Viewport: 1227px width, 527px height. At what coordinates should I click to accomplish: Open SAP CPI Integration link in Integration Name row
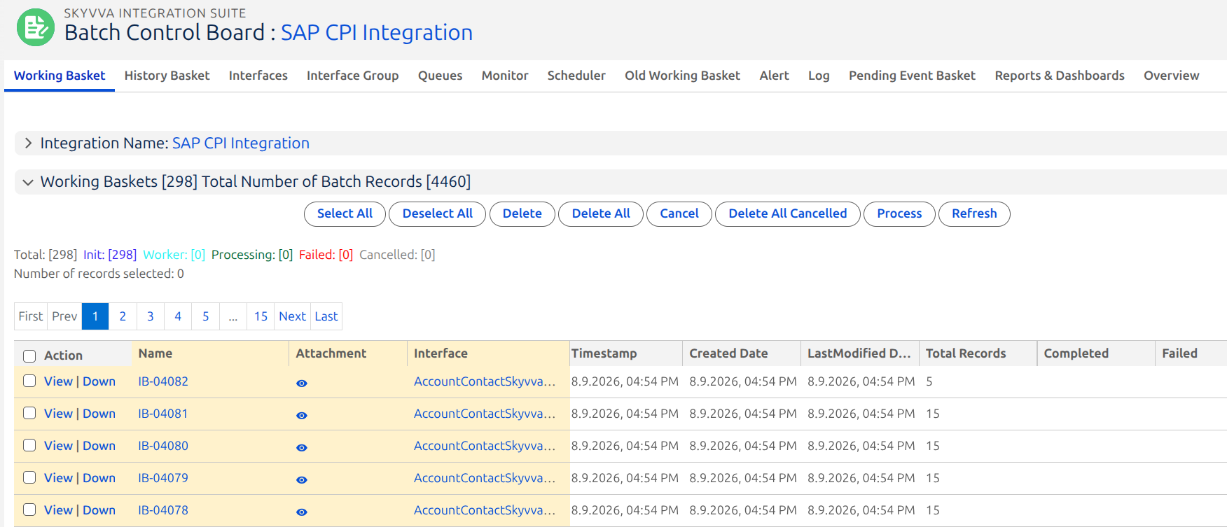pyautogui.click(x=241, y=143)
